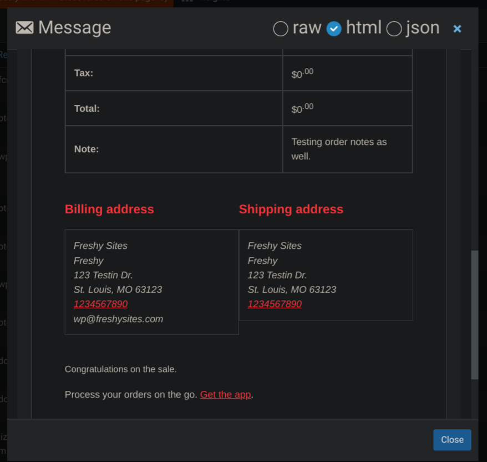
Task: Click the blue X to dismiss the message
Action: coord(457,28)
